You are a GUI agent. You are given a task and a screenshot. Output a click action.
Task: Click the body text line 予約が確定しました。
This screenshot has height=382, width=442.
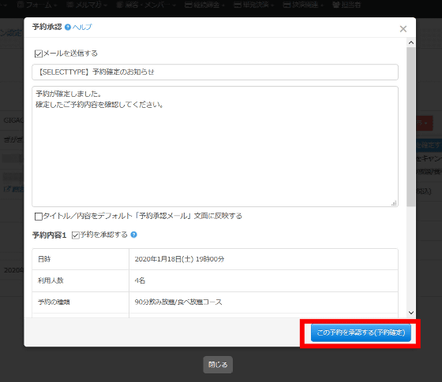point(69,94)
